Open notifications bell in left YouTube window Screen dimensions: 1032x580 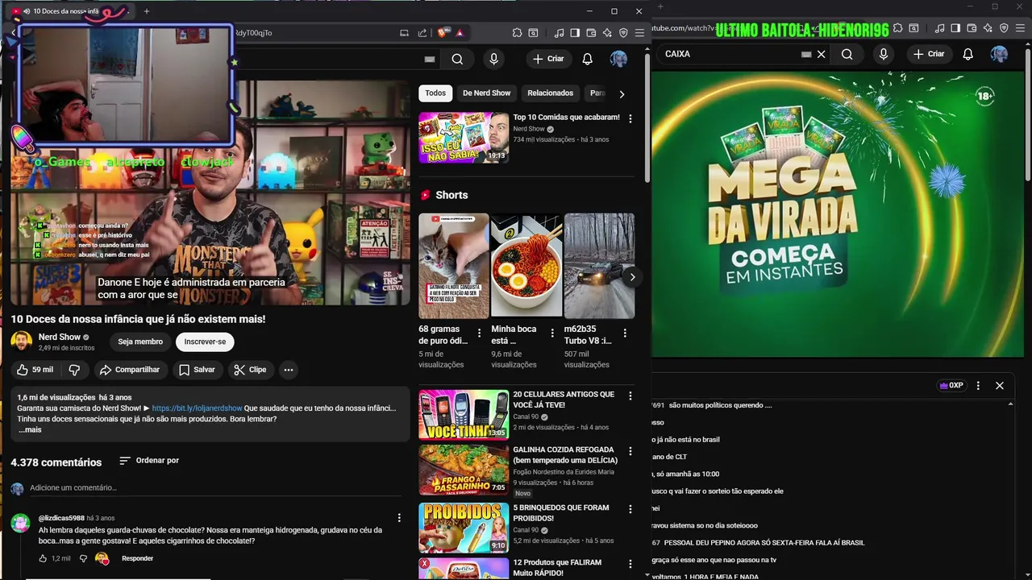click(x=588, y=59)
